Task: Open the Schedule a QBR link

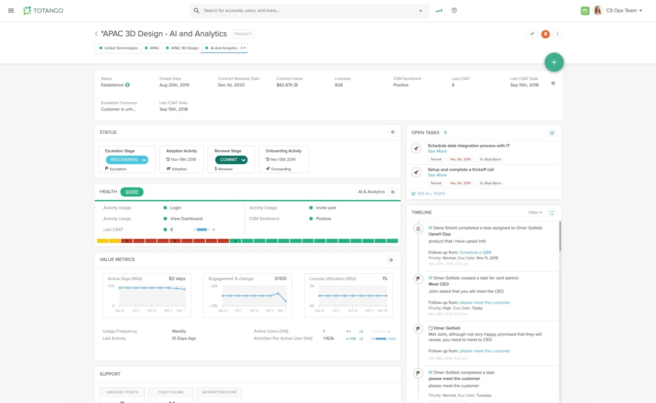Action: click(475, 252)
